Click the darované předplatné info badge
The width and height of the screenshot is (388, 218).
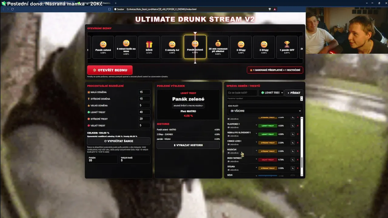point(275,70)
